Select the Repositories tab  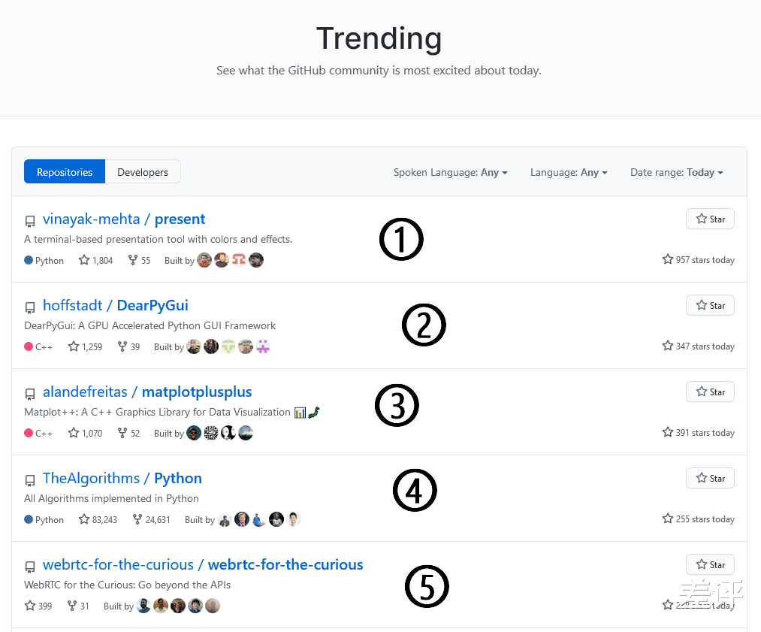pyautogui.click(x=64, y=171)
